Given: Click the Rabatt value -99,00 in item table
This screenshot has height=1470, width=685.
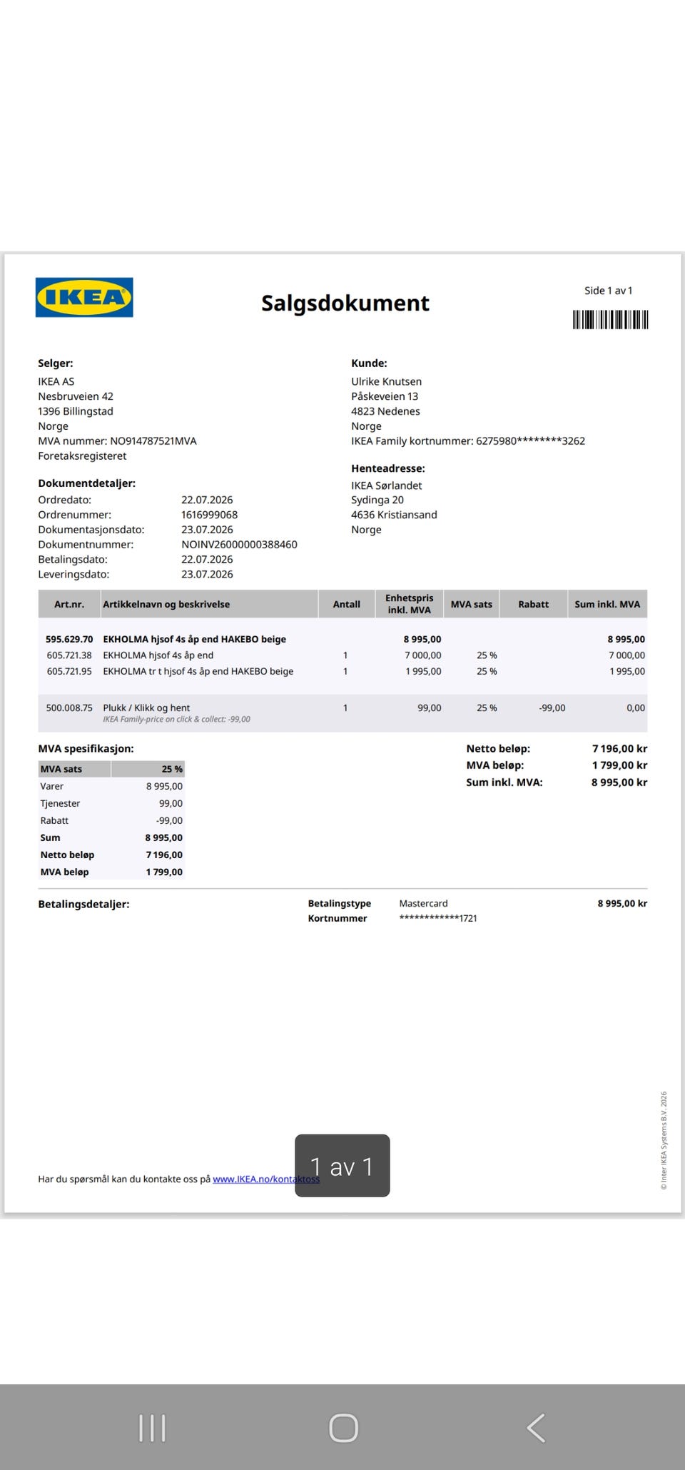Looking at the screenshot, I should click(552, 708).
